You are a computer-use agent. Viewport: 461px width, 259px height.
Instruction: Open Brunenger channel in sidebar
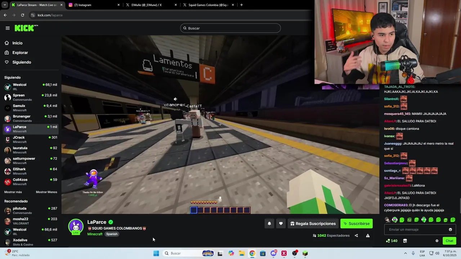(x=31, y=118)
